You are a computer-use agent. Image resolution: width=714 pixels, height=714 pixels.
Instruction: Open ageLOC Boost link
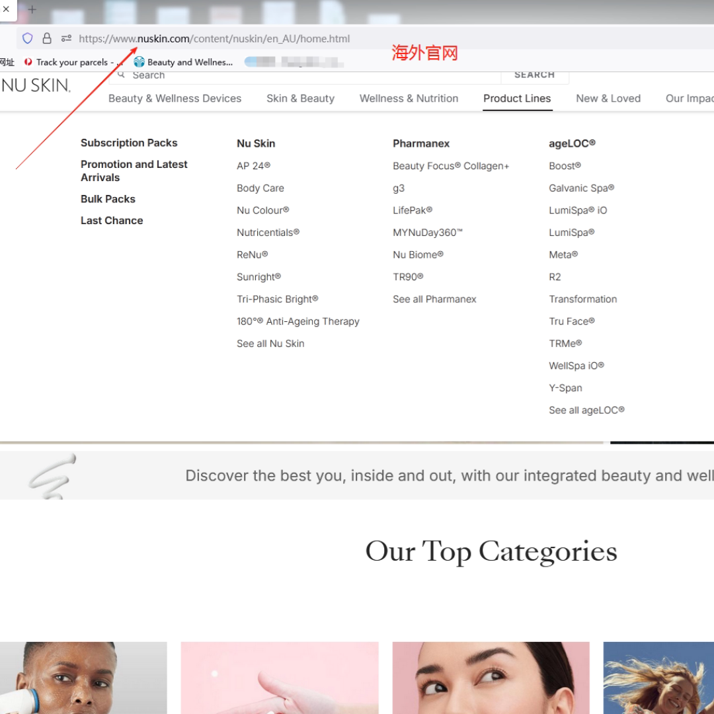click(x=565, y=166)
